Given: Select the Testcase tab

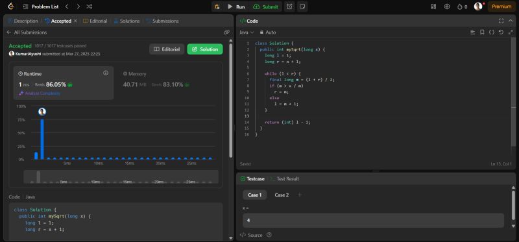Looking at the screenshot, I should click(252, 179).
